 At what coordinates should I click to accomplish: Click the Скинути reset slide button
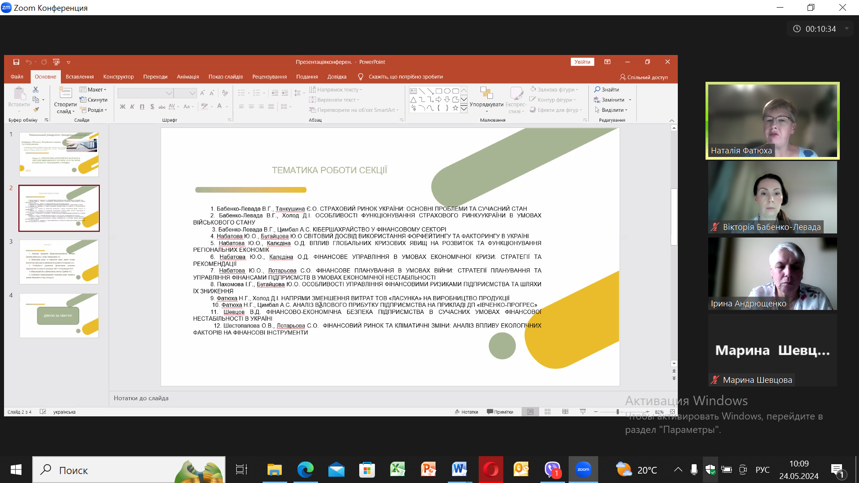tap(94, 100)
